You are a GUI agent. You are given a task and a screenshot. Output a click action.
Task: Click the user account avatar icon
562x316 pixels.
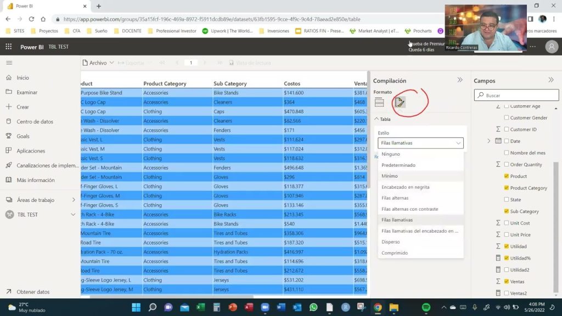tap(552, 47)
